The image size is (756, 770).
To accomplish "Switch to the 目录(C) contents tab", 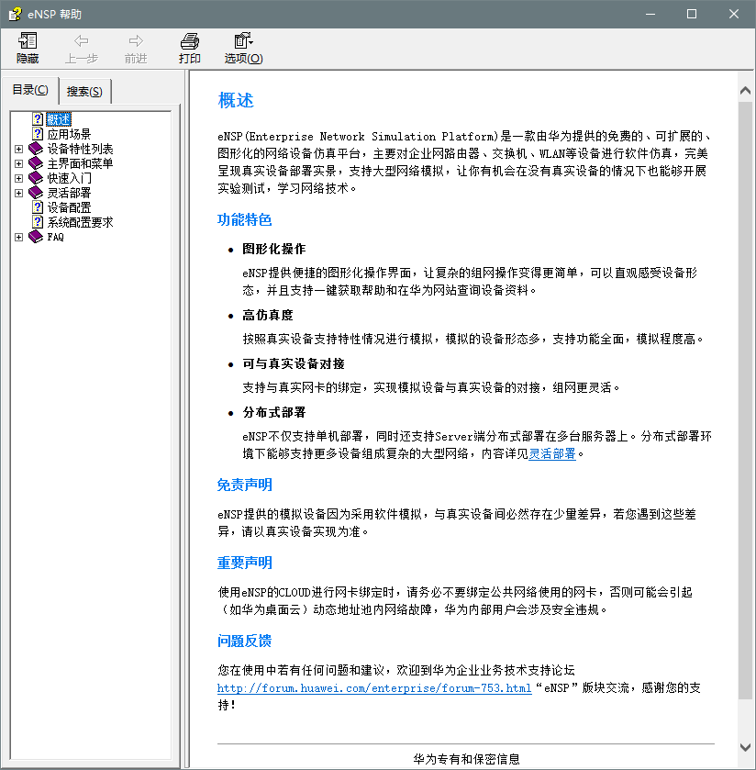I will pos(30,90).
